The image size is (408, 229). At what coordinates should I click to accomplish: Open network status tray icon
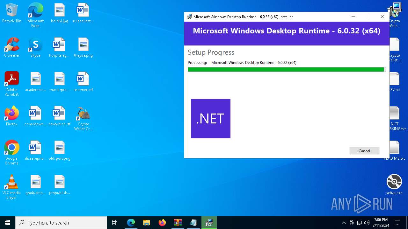(359, 223)
